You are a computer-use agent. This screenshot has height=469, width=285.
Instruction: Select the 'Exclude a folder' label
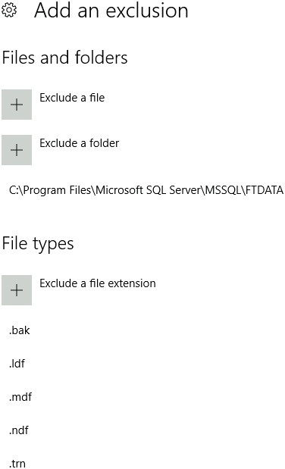(x=80, y=143)
